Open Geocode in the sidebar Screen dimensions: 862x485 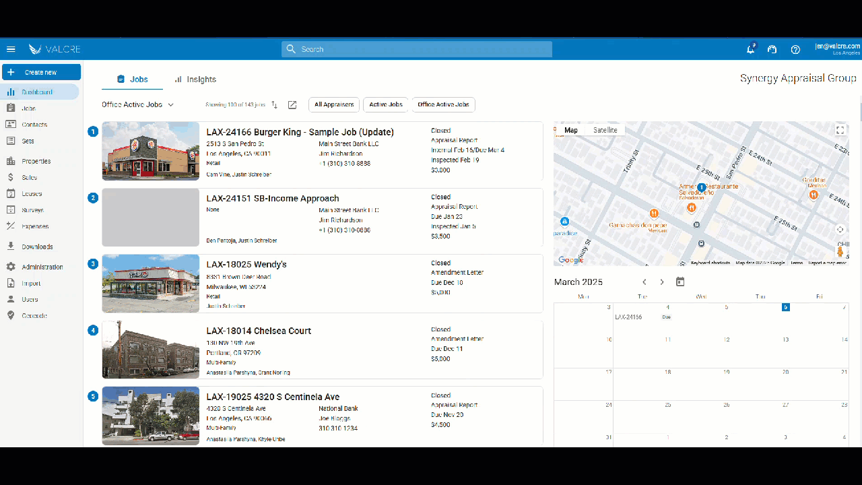[x=40, y=315]
